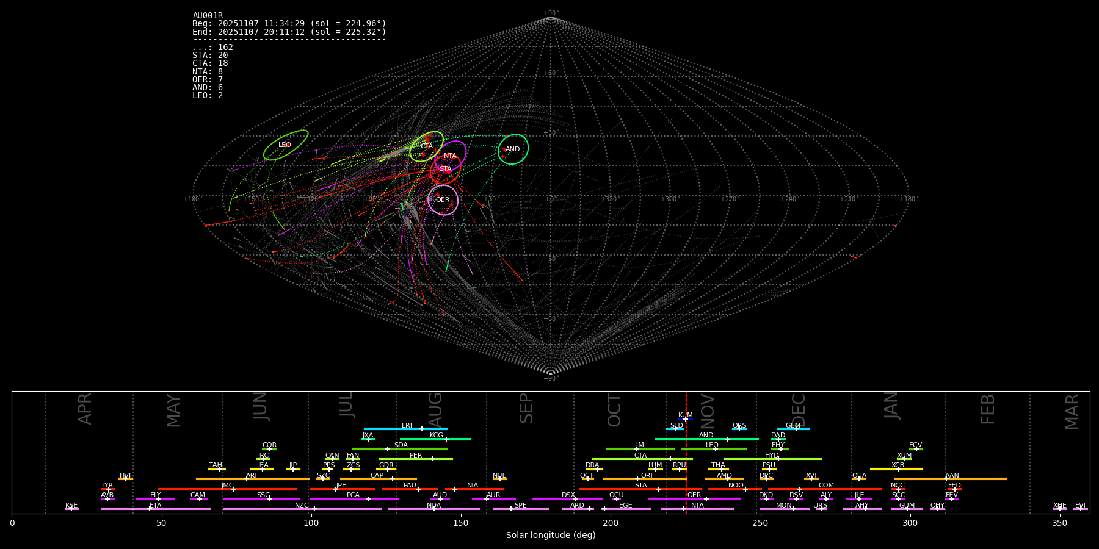Click the XHE shower bar in the timeline
This screenshot has height=549, width=1099.
[x=1060, y=509]
